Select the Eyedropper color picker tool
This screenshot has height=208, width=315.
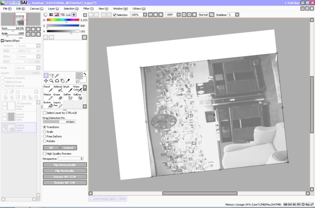pyautogui.click(x=68, y=81)
